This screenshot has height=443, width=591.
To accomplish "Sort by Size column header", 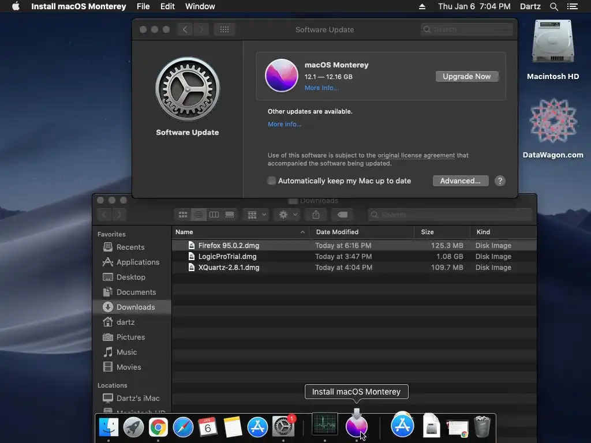I will pos(442,232).
